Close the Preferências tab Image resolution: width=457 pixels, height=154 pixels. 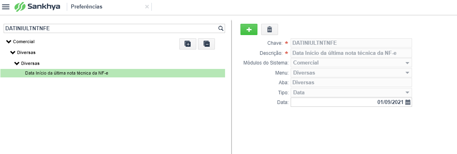coord(147,7)
